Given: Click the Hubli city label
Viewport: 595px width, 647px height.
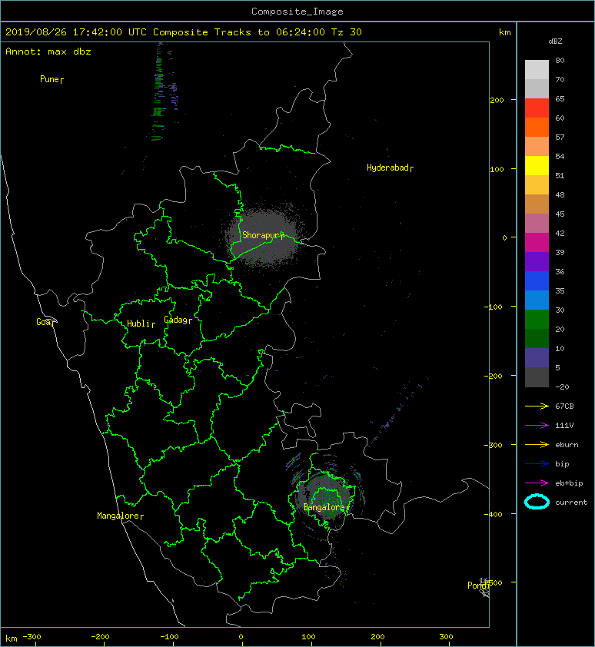Looking at the screenshot, I should point(141,323).
